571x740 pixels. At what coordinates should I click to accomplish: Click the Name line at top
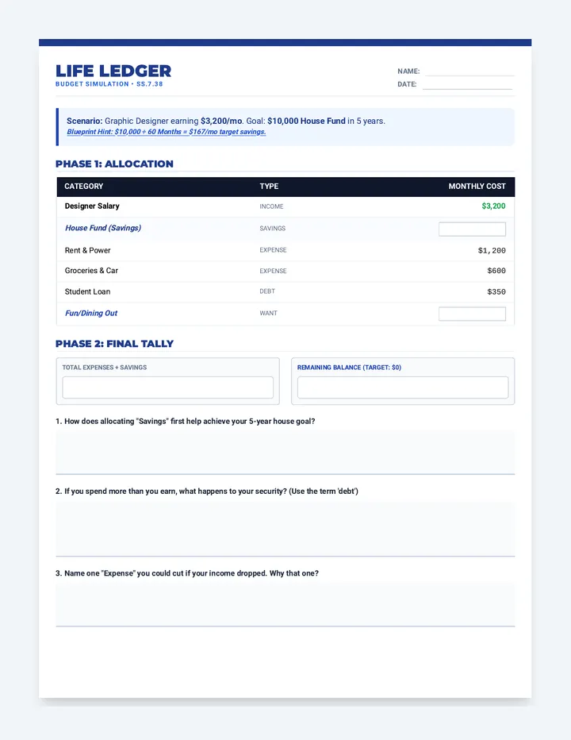(x=469, y=71)
